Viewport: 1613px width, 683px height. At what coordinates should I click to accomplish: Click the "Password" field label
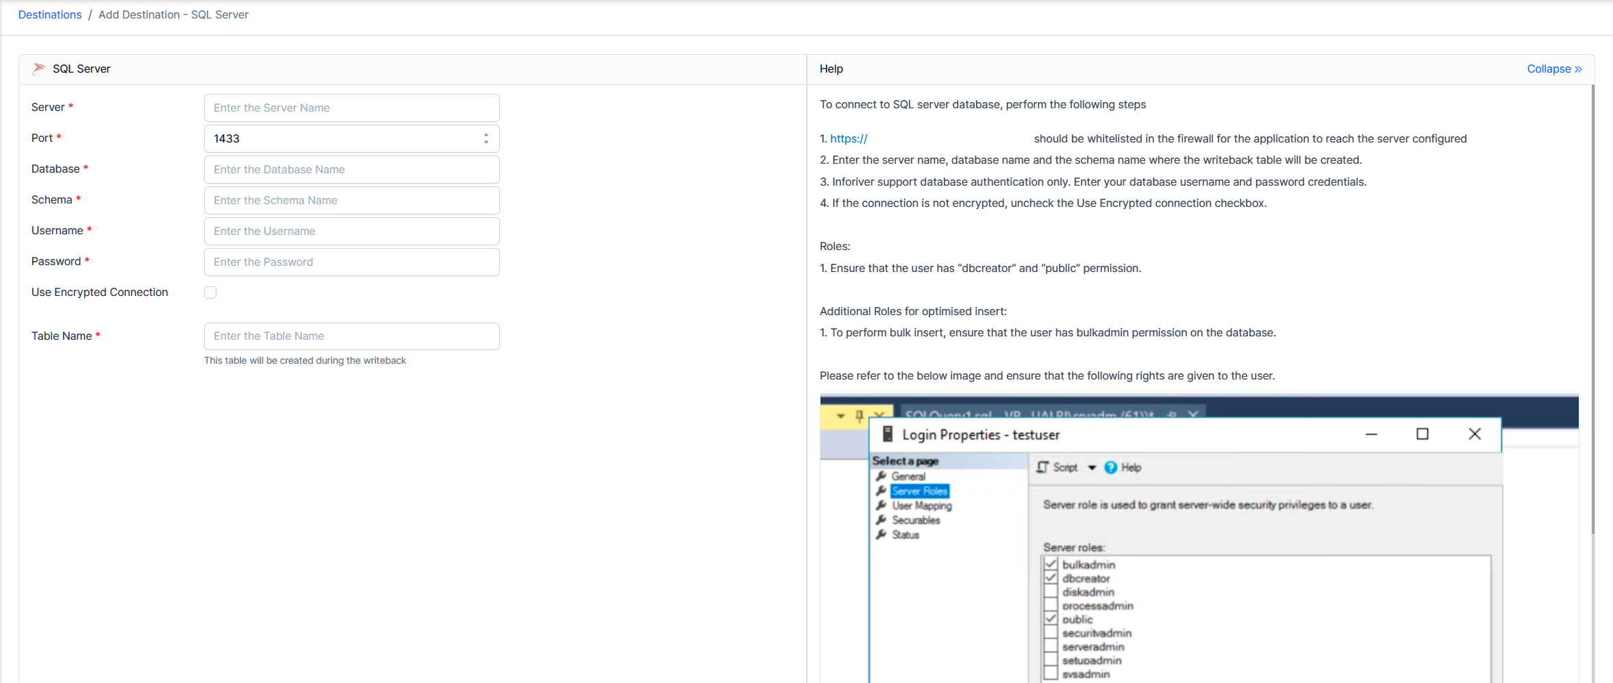coord(56,261)
